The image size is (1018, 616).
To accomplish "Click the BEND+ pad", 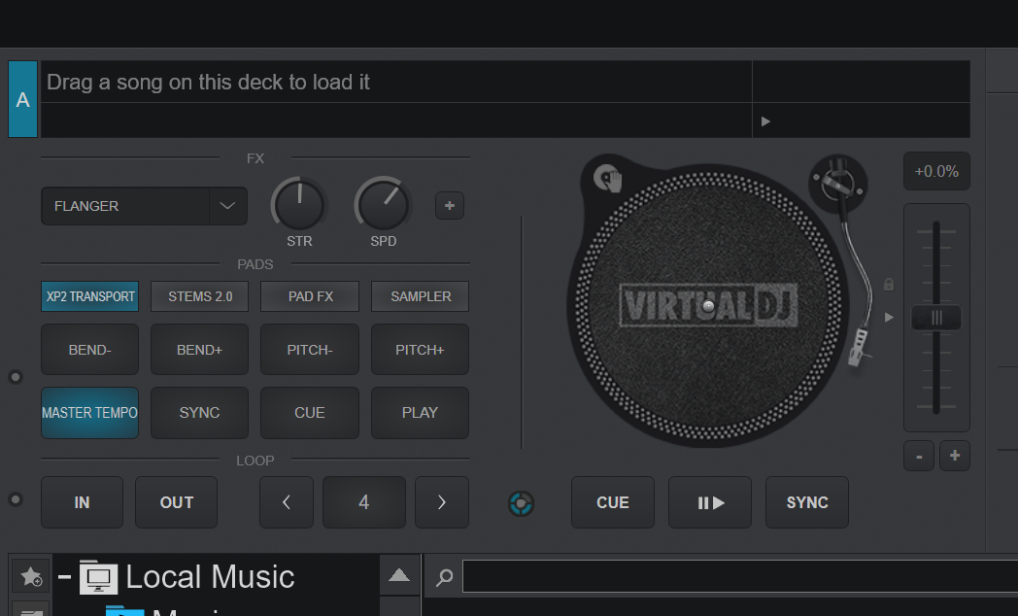I will pyautogui.click(x=199, y=350).
